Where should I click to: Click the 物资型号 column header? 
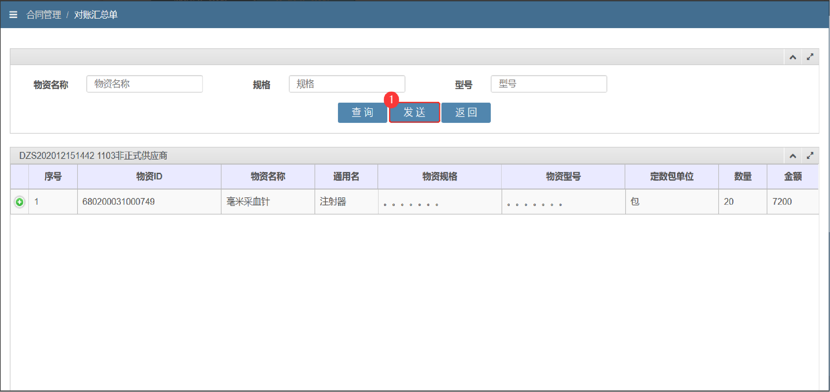point(564,177)
